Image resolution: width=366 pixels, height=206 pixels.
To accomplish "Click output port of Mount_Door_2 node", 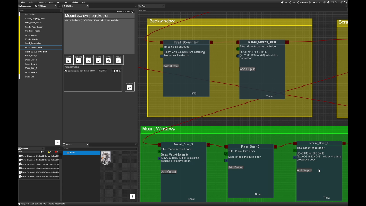I will [x=208, y=145].
